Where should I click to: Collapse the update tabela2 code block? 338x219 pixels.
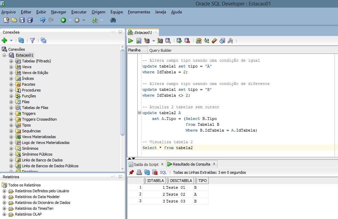coord(139,113)
